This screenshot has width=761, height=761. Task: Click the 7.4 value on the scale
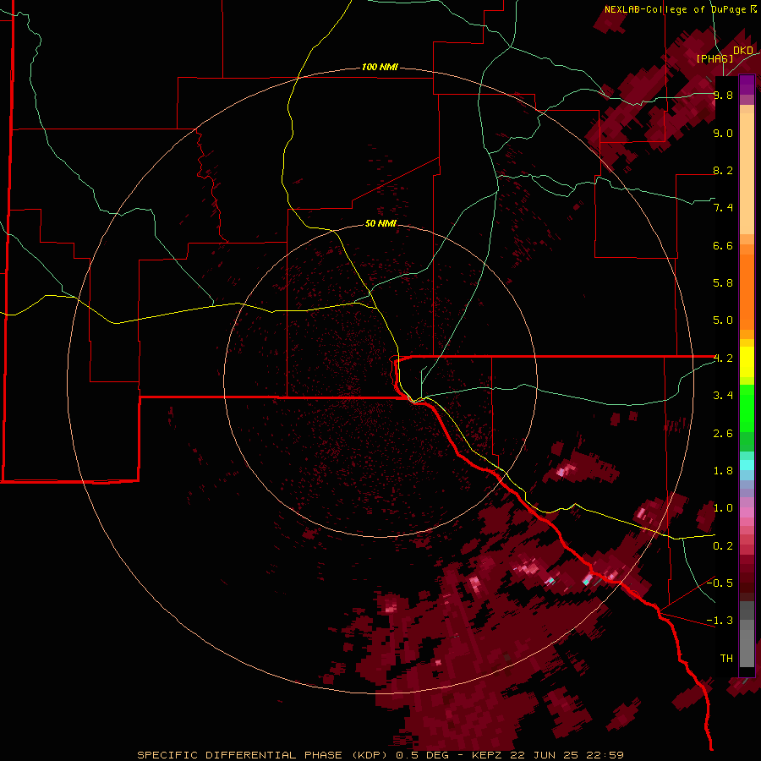pyautogui.click(x=723, y=208)
